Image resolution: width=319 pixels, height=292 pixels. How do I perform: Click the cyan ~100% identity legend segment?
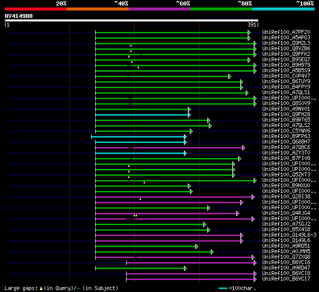[284, 9]
